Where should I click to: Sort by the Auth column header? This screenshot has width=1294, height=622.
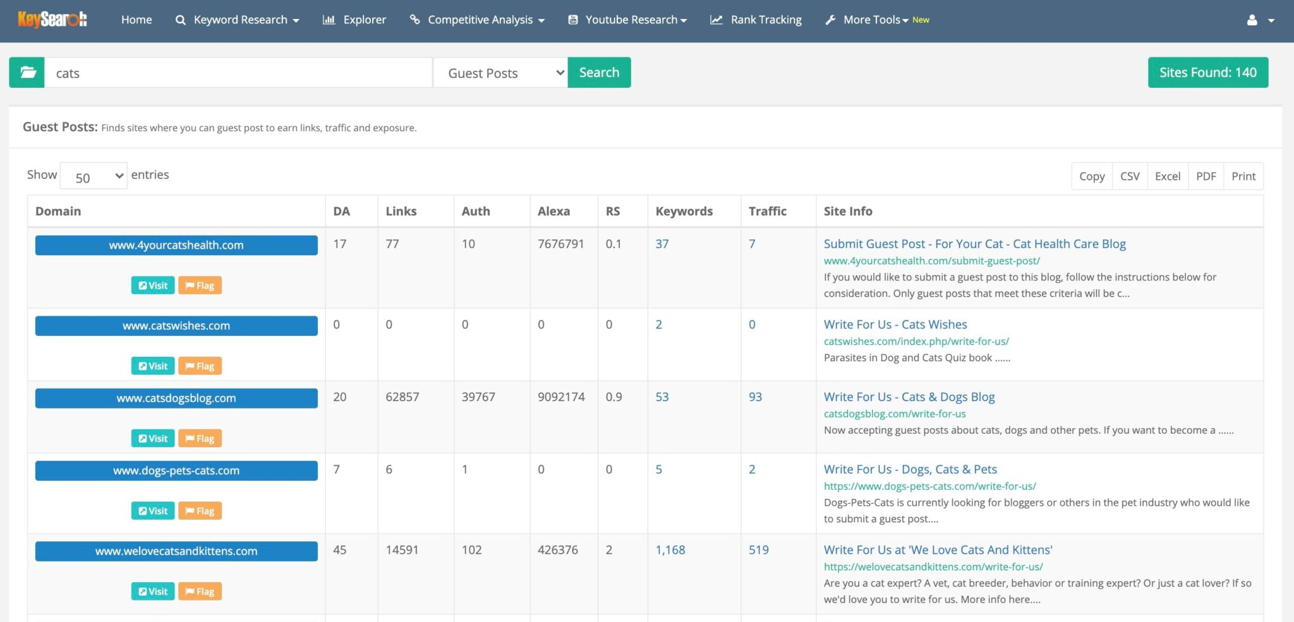492,211
